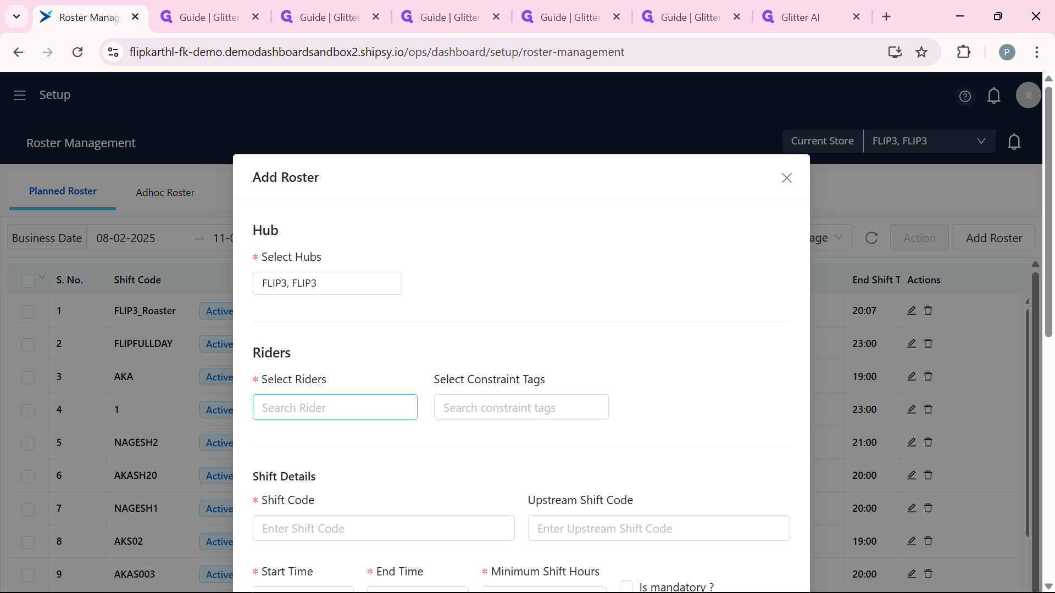Image resolution: width=1055 pixels, height=593 pixels.
Task: Open the Search Rider dropdown field
Action: pyautogui.click(x=335, y=407)
